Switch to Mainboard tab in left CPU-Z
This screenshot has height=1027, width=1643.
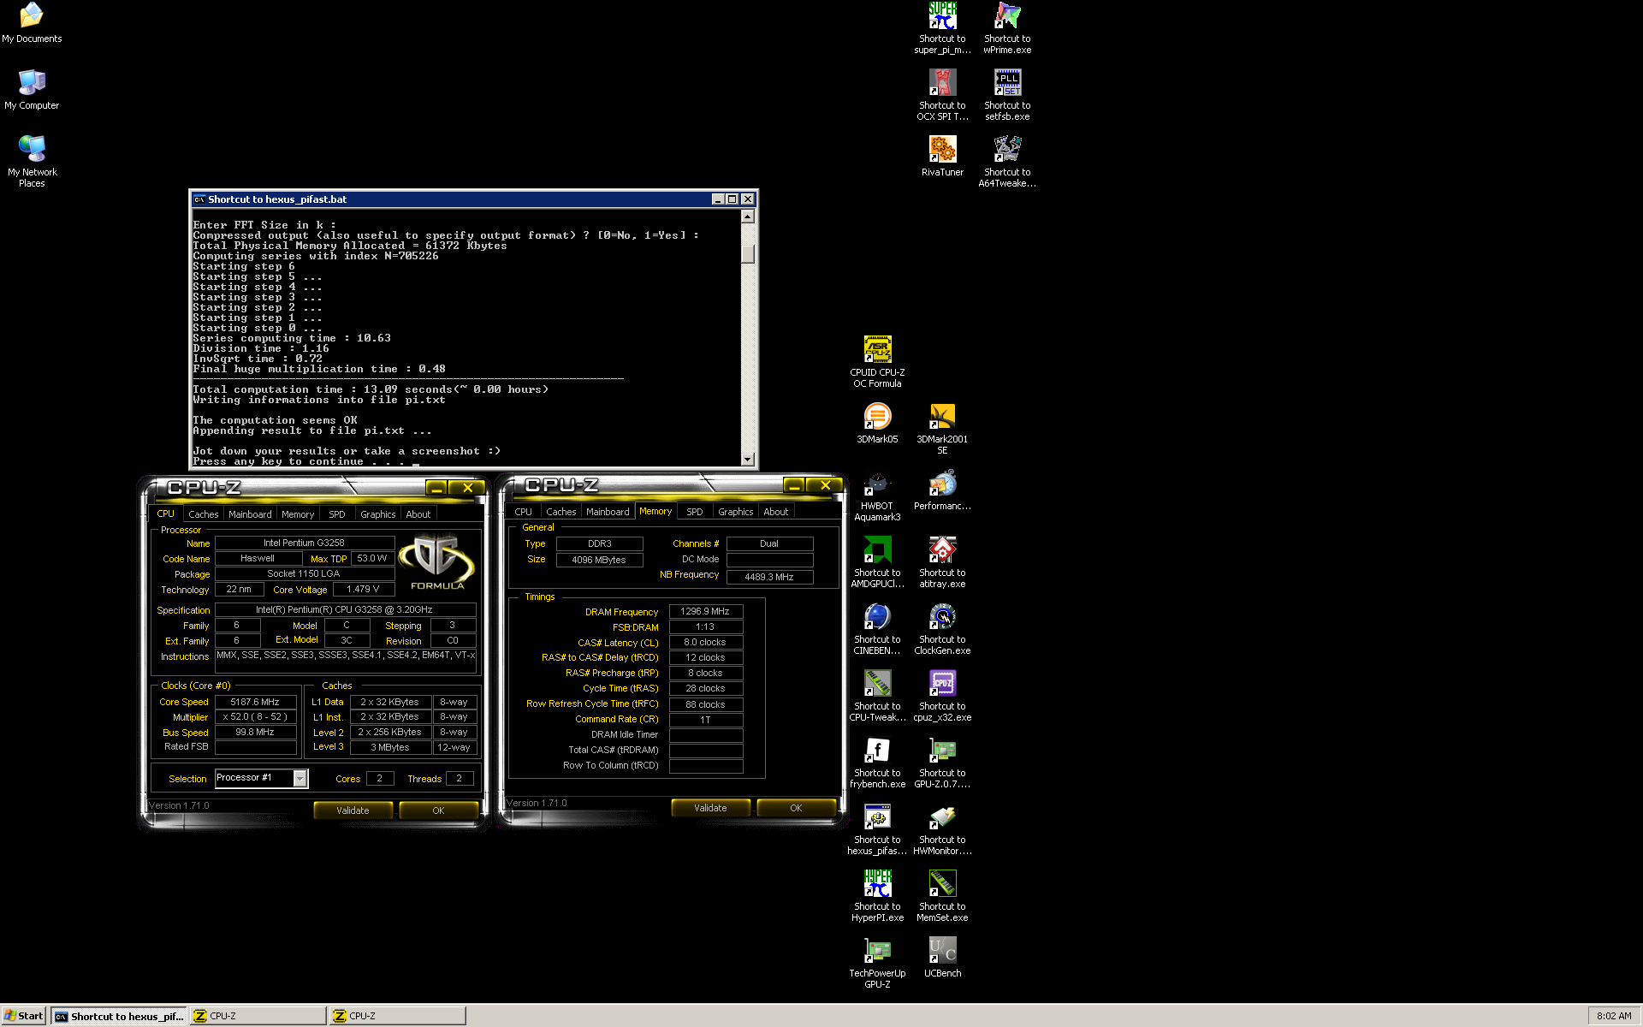250,514
